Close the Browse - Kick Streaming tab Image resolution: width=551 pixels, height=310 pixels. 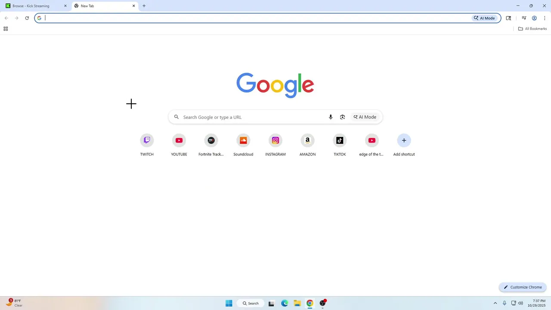click(x=65, y=6)
